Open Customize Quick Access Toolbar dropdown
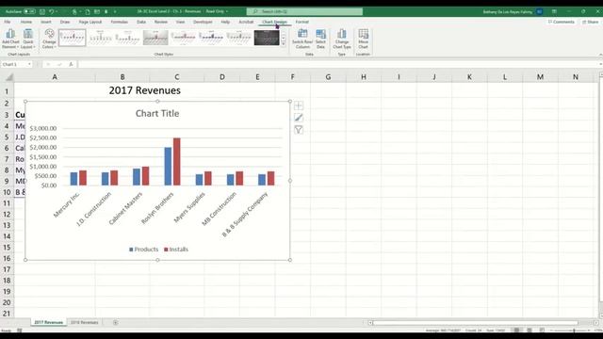Screen dimensions: 603x339 [x=115, y=11]
